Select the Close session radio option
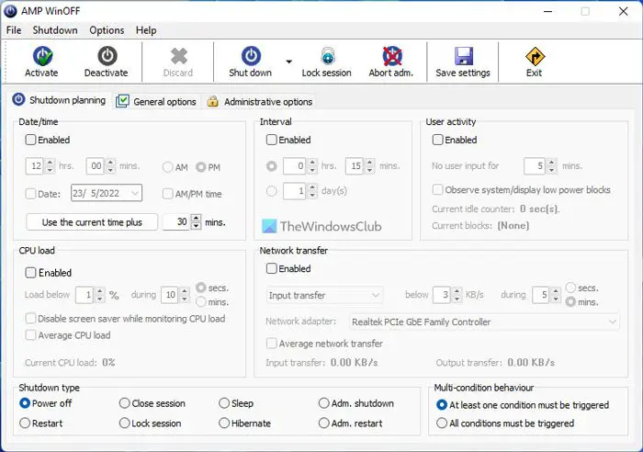The image size is (643, 452). pyautogui.click(x=124, y=403)
